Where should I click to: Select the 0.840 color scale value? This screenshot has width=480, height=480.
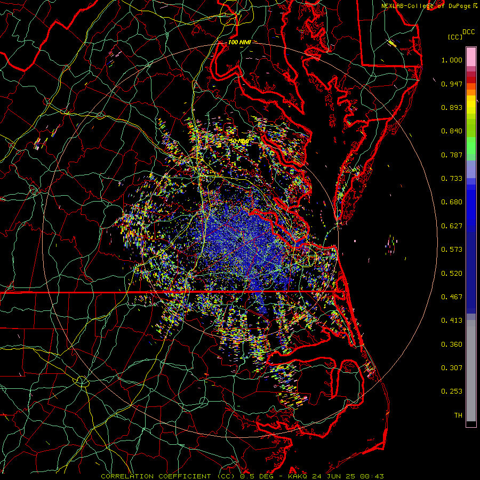pos(452,131)
